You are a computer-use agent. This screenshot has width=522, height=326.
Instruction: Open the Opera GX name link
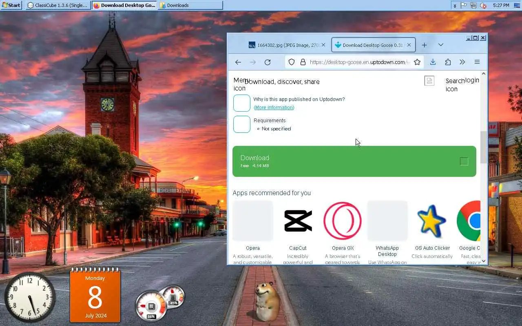tap(343, 248)
